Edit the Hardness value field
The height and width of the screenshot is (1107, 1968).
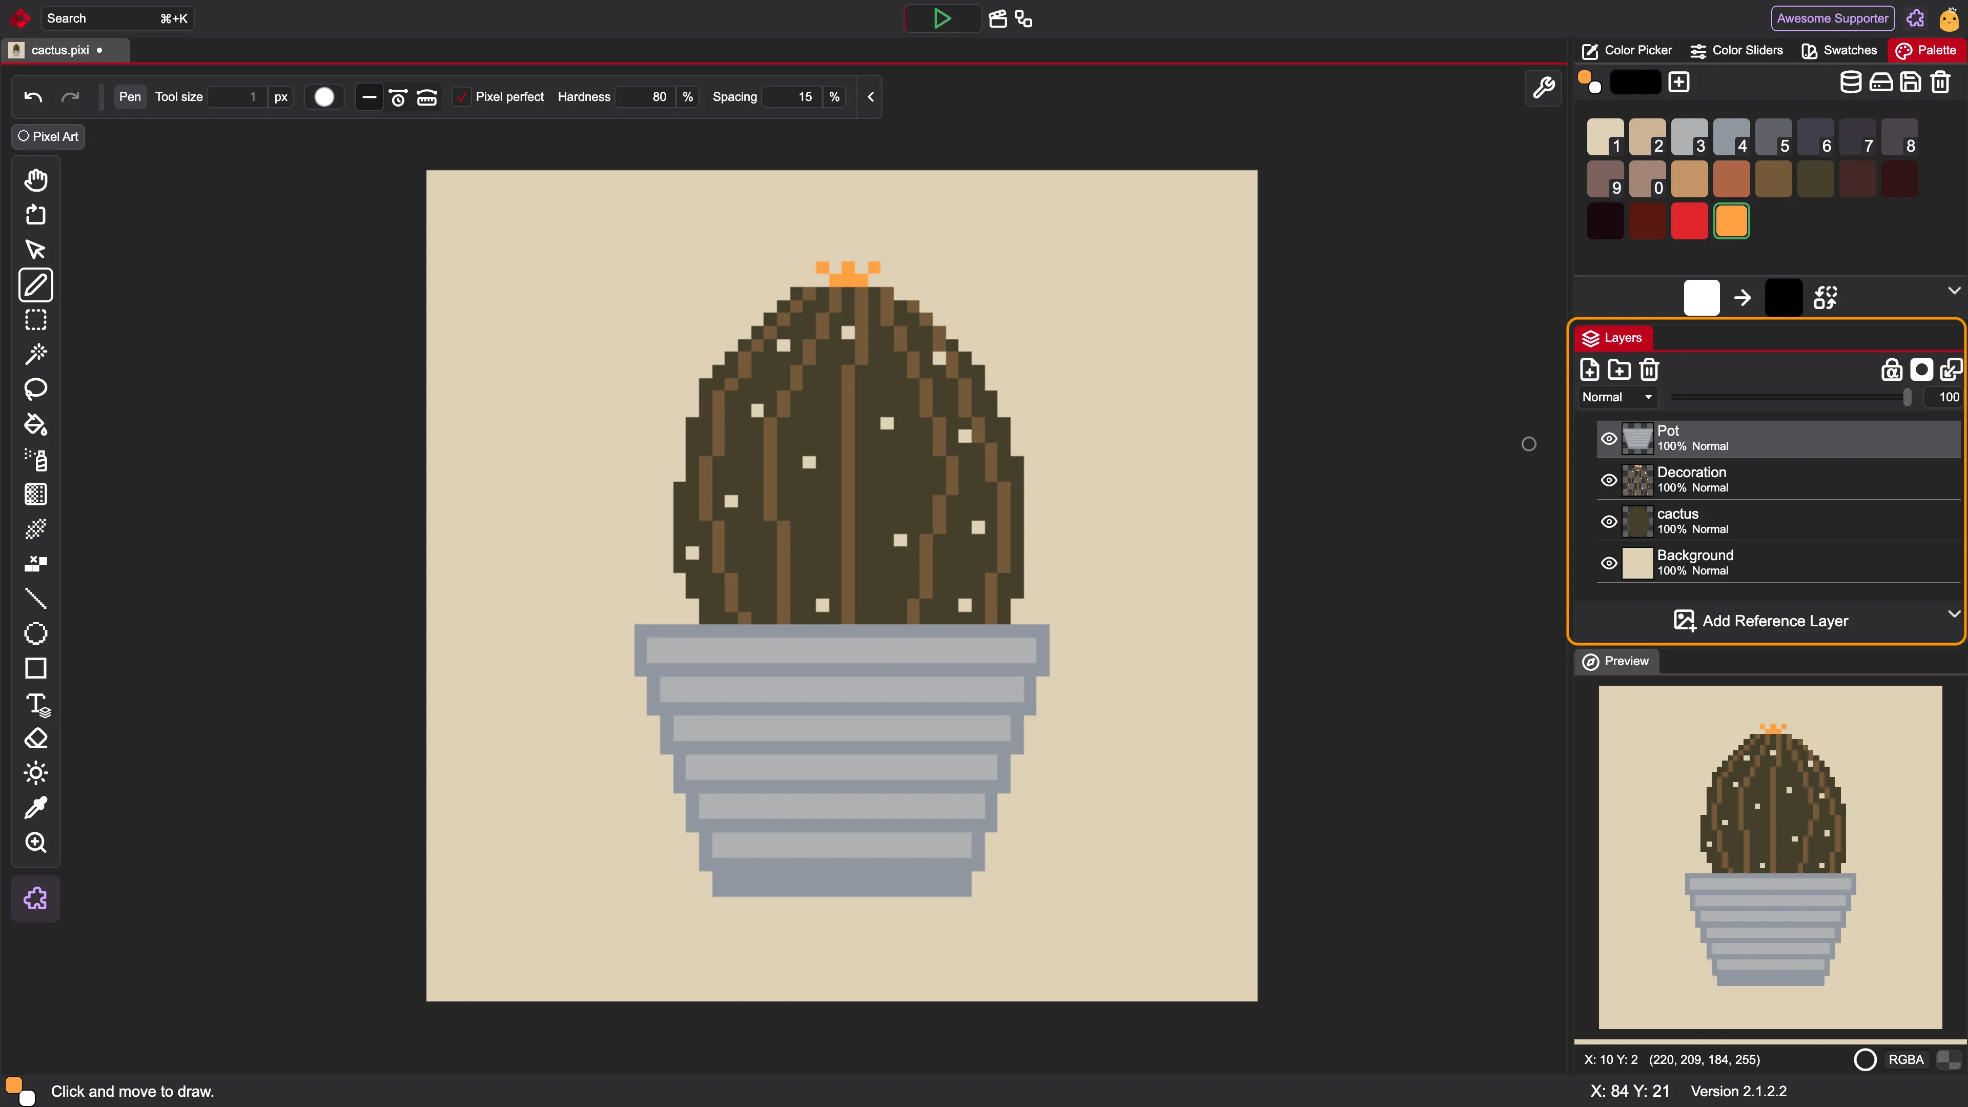(646, 97)
